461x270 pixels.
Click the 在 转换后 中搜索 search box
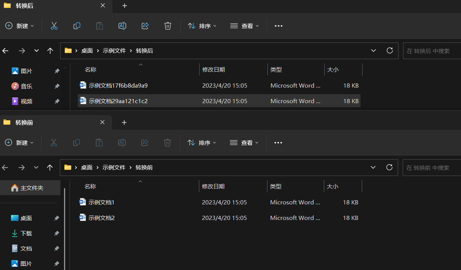[x=432, y=51]
